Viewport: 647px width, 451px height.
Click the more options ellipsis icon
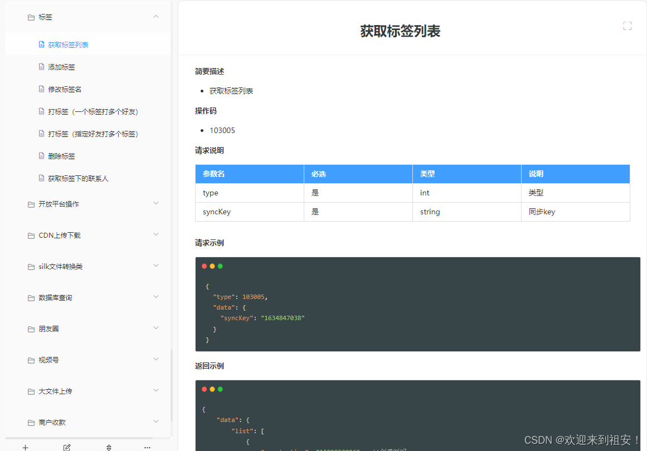[x=147, y=448]
